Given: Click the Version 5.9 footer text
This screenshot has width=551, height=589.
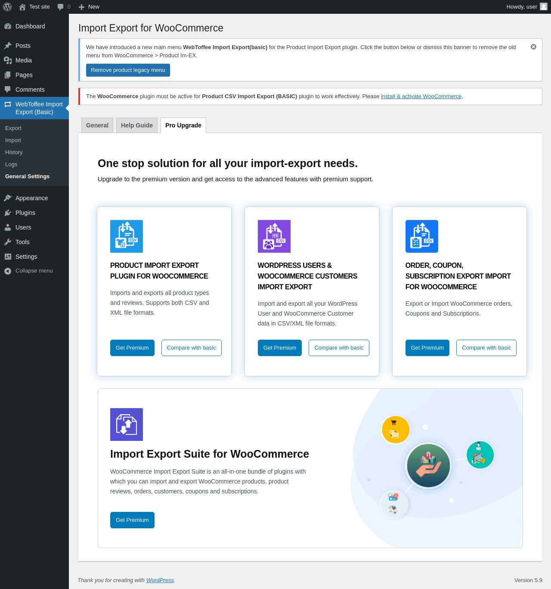Looking at the screenshot, I should coord(528,580).
